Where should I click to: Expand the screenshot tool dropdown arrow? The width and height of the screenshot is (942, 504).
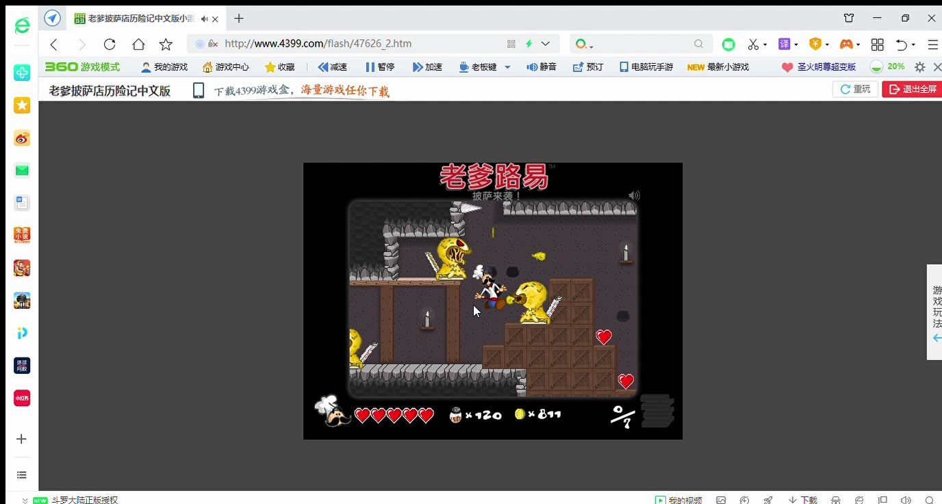[765, 45]
